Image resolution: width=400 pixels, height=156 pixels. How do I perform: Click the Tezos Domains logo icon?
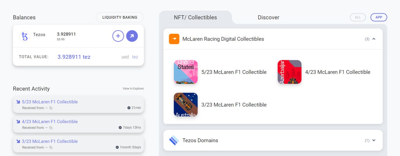[174, 140]
